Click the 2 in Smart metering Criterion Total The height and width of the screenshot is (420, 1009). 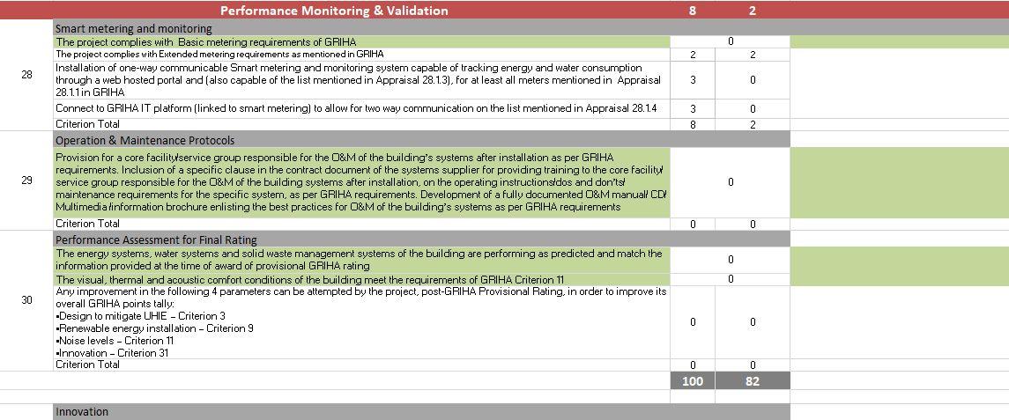753,125
